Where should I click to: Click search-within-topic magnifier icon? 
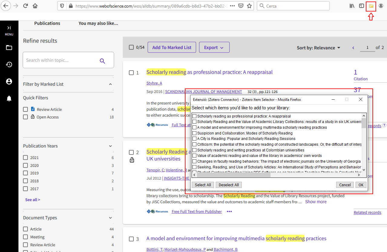click(102, 61)
